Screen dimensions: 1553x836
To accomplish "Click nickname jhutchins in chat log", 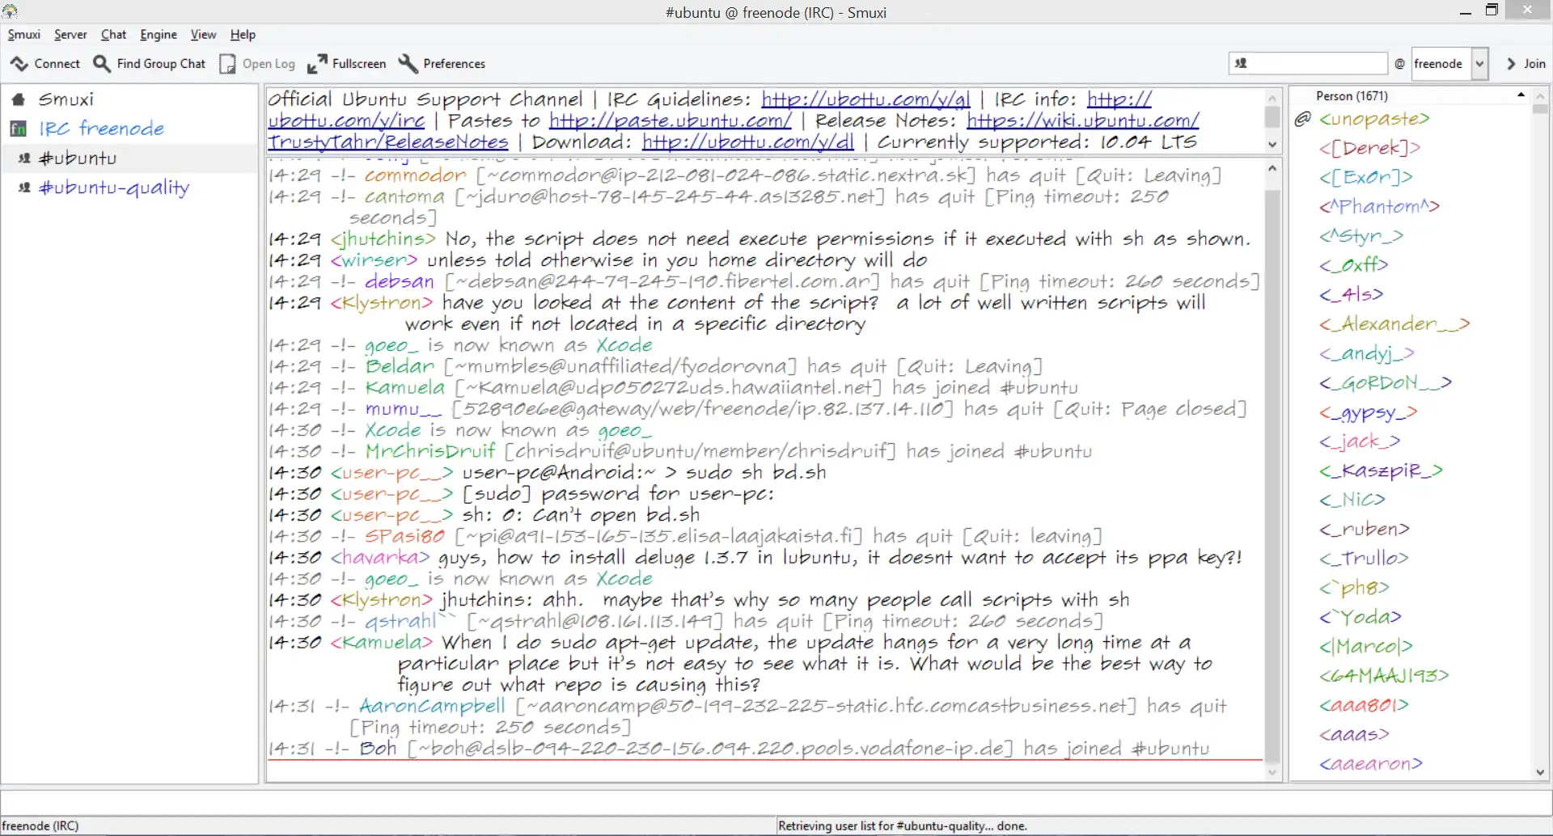I will [x=383, y=239].
